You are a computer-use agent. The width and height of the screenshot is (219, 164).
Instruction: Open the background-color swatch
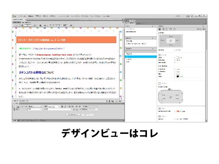[178, 111]
